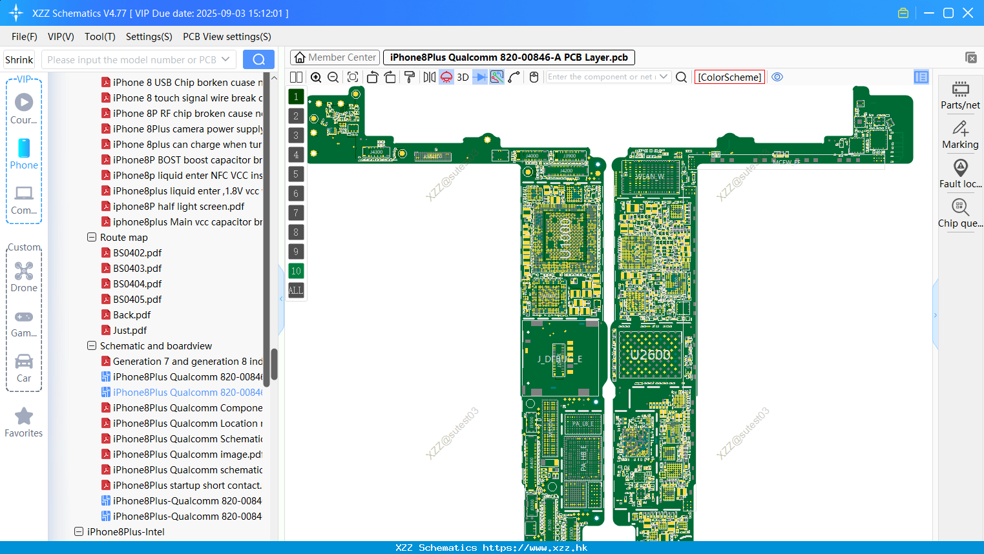Screen dimensions: 984x554
Task: Go to the Member Center
Action: click(x=335, y=57)
